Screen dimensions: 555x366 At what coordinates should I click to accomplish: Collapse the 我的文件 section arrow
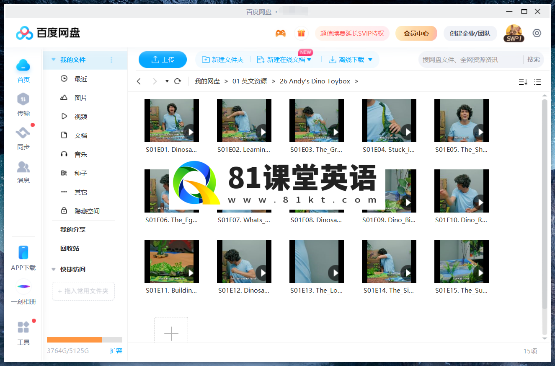[x=53, y=60]
